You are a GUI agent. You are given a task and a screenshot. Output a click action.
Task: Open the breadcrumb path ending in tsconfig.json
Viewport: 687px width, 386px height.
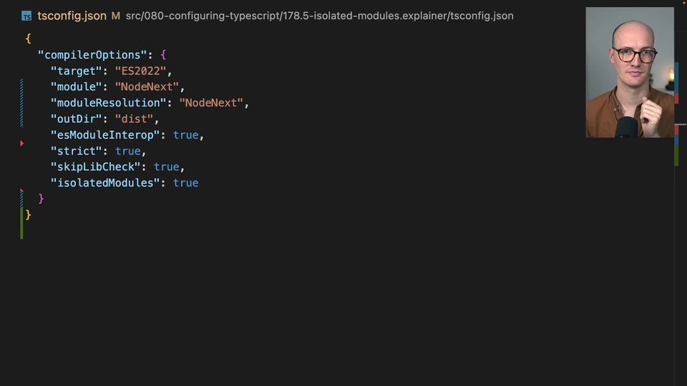click(x=319, y=16)
